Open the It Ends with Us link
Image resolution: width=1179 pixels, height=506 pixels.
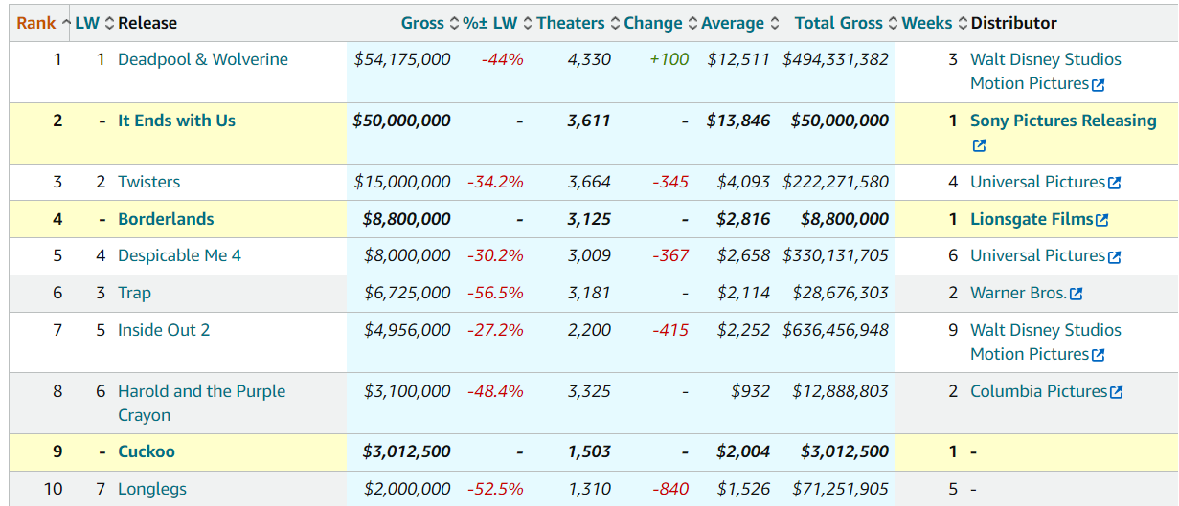click(x=176, y=121)
